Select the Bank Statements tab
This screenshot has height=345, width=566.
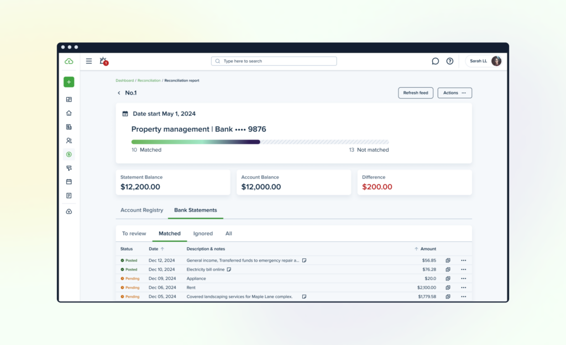pyautogui.click(x=195, y=210)
